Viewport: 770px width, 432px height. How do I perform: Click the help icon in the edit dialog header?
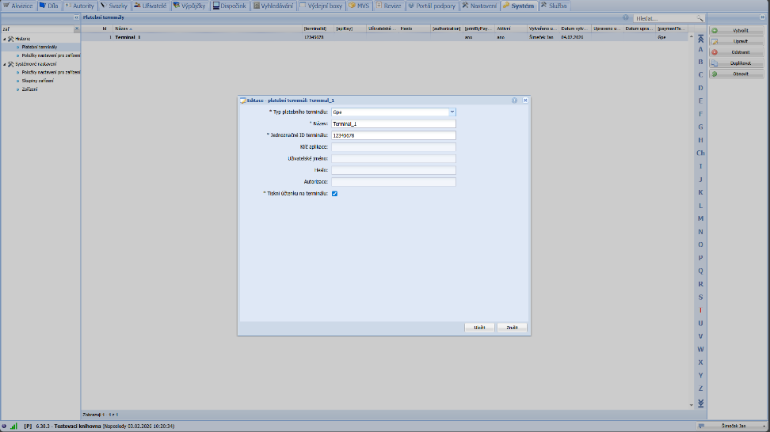tap(514, 100)
